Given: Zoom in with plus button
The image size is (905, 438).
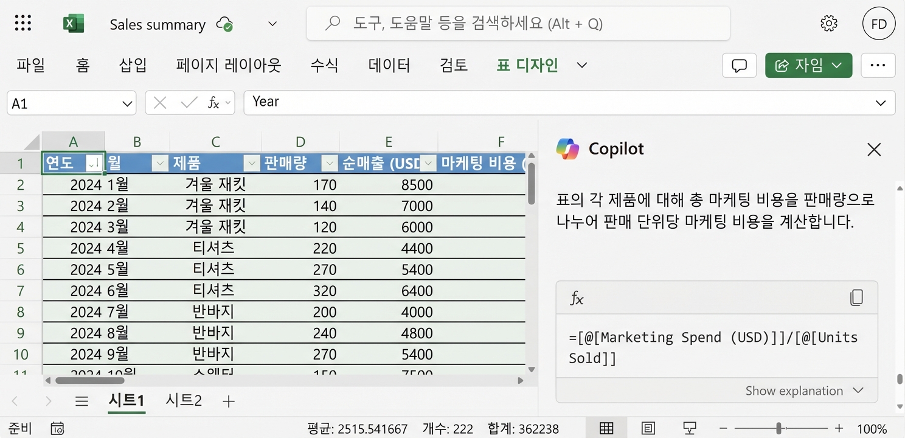Looking at the screenshot, I should click(x=839, y=428).
